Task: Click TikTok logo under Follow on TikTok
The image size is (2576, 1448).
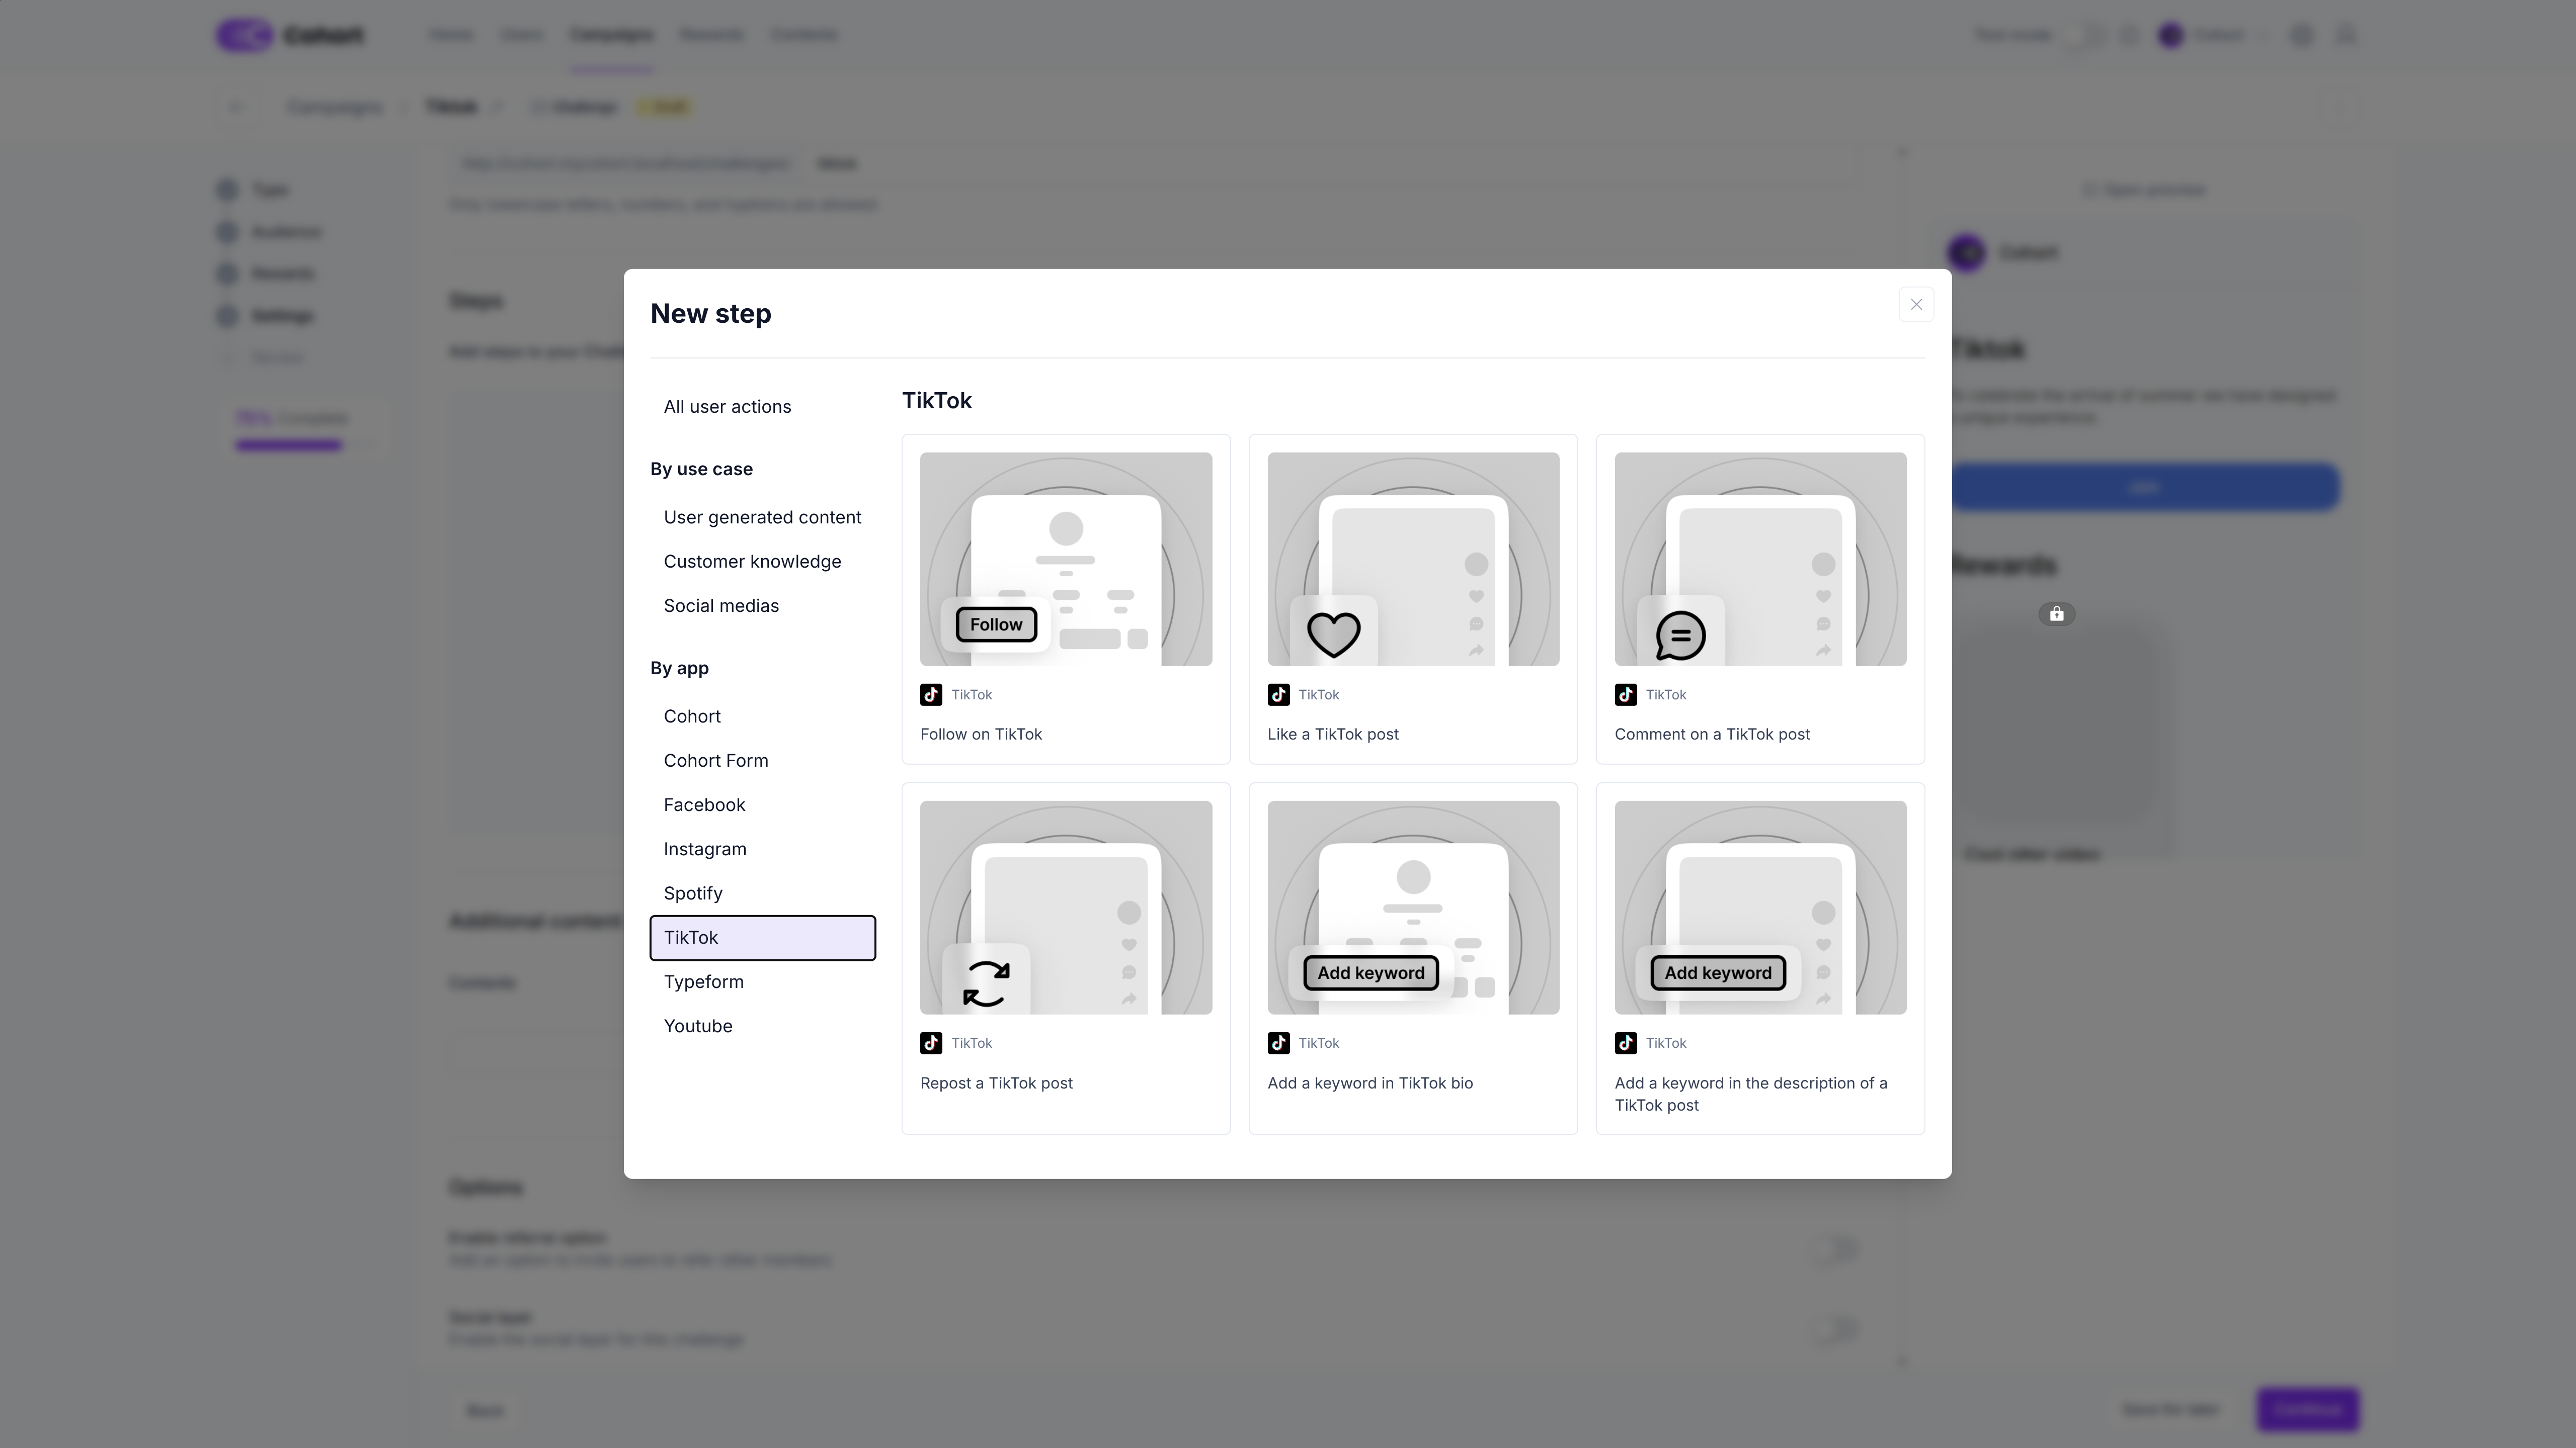Action: [x=931, y=694]
